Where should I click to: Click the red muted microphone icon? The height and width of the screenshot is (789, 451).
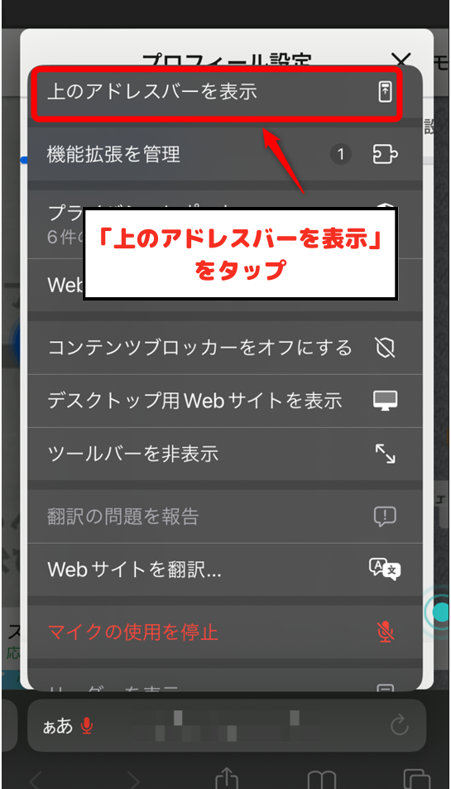click(x=385, y=632)
